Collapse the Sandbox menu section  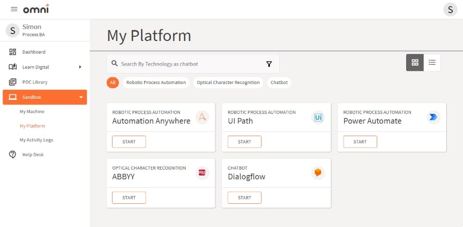[80, 97]
